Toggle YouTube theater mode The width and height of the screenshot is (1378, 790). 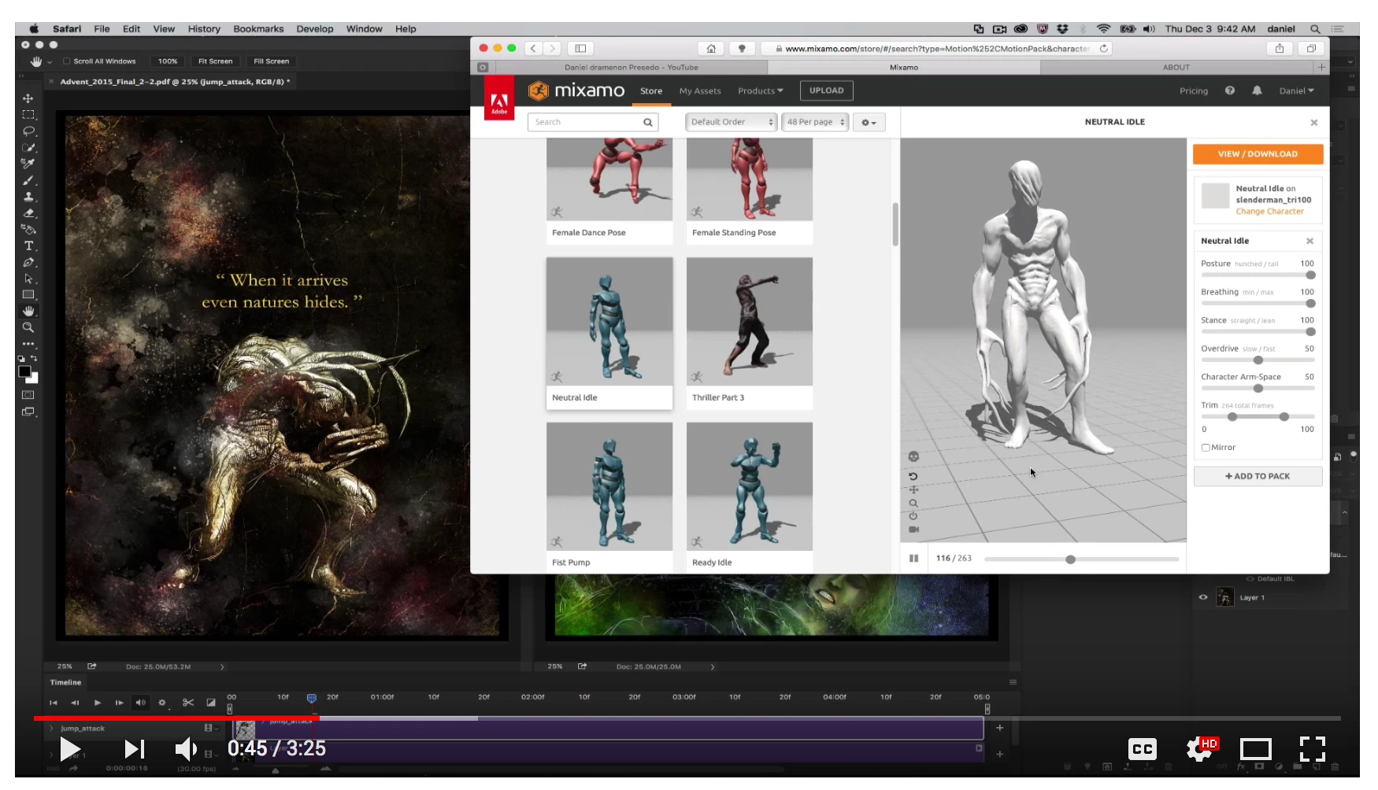[1256, 749]
